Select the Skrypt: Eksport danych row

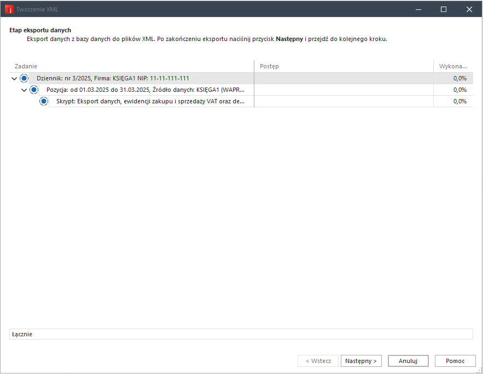coord(150,101)
